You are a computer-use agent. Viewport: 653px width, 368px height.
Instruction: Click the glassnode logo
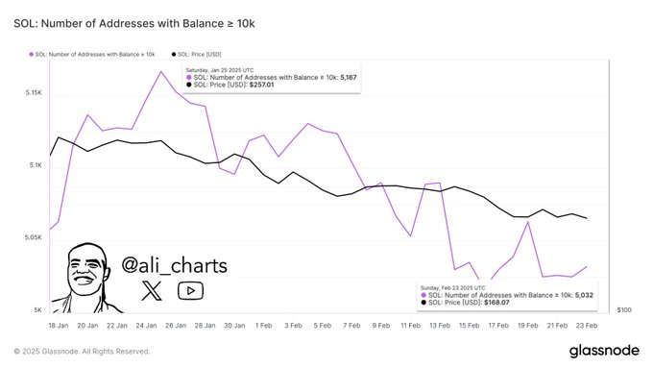tap(604, 351)
